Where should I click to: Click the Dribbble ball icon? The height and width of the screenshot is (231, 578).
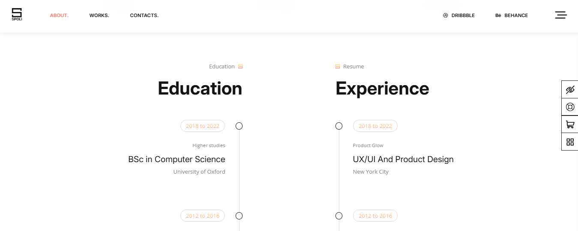coord(445,15)
